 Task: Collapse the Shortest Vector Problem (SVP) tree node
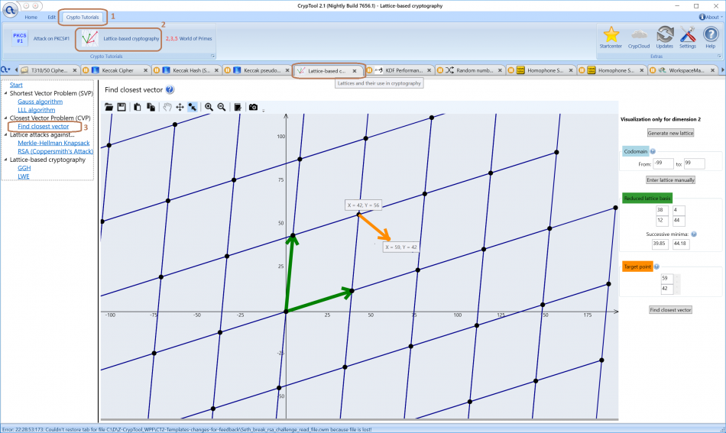click(x=5, y=93)
